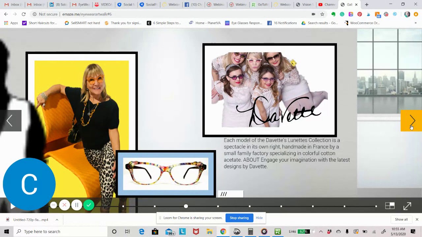This screenshot has height=237, width=422.
Task: Open Microsoft Store from taskbar
Action: pos(155,231)
